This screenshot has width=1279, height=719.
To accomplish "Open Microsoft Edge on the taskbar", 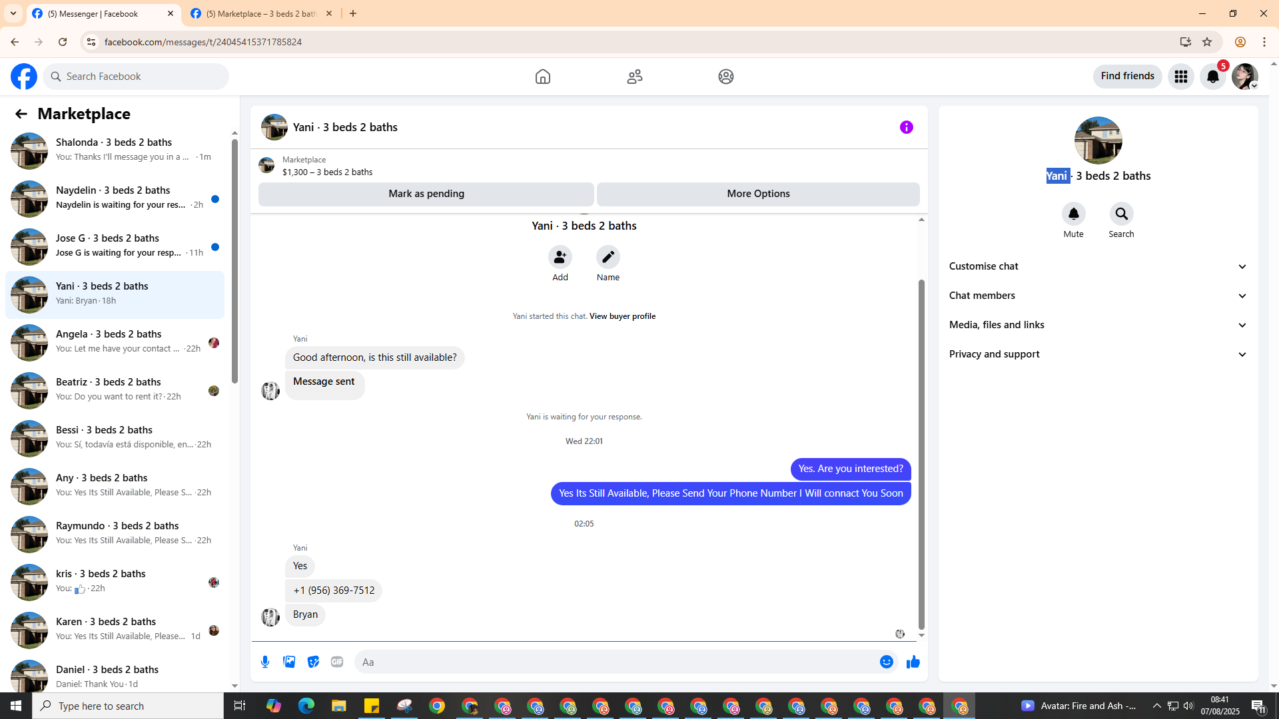I will tap(306, 706).
